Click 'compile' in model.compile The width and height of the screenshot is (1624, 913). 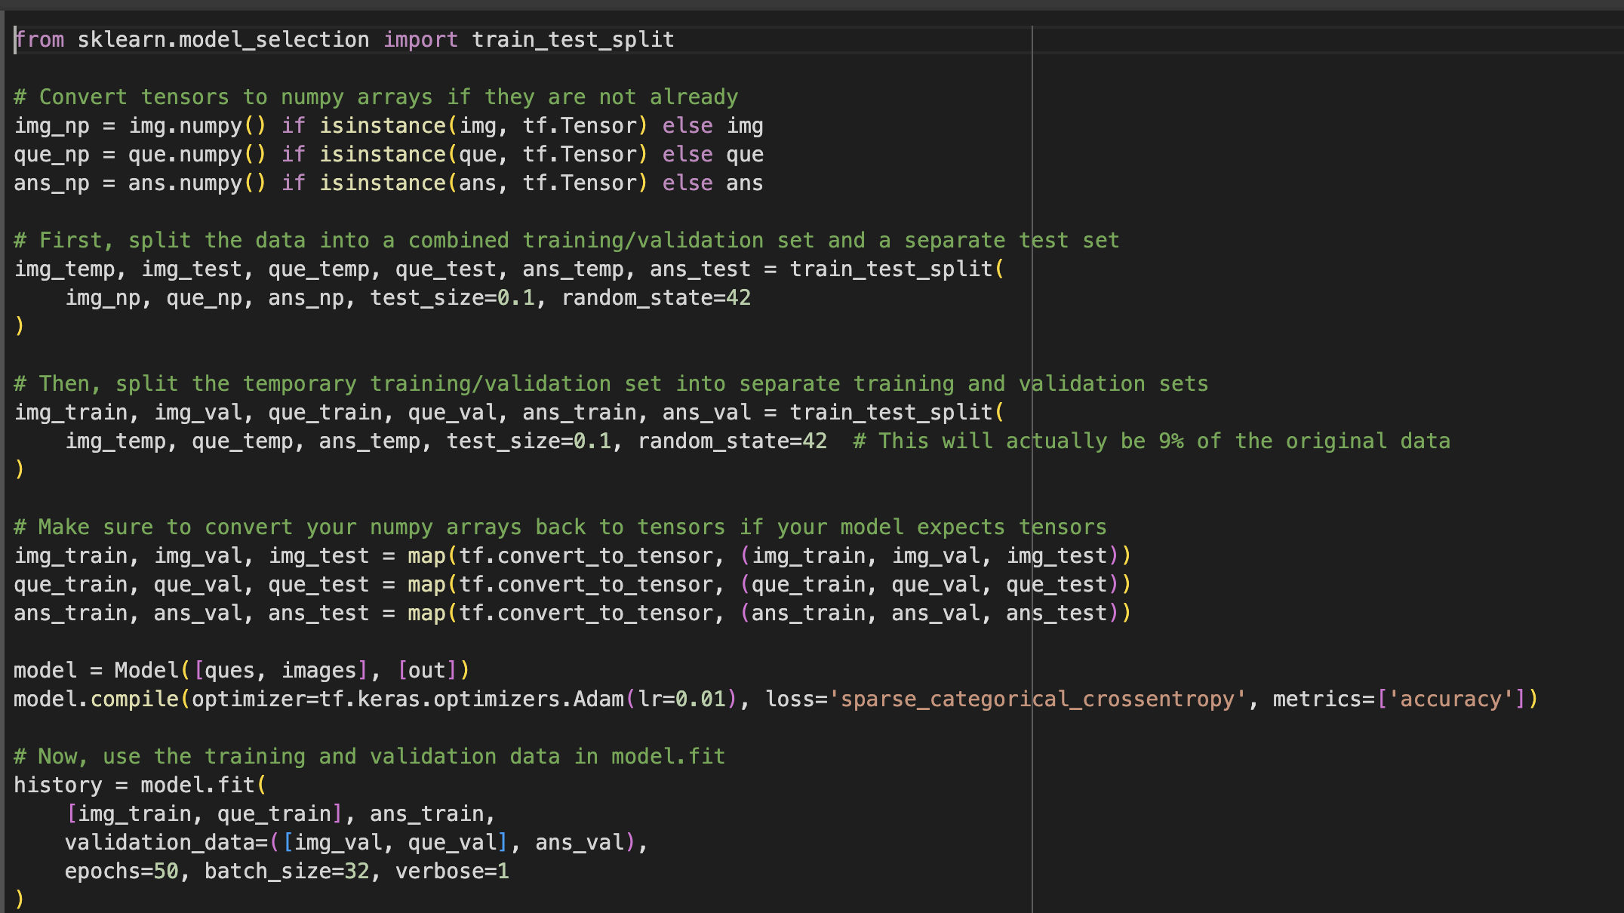click(x=134, y=699)
